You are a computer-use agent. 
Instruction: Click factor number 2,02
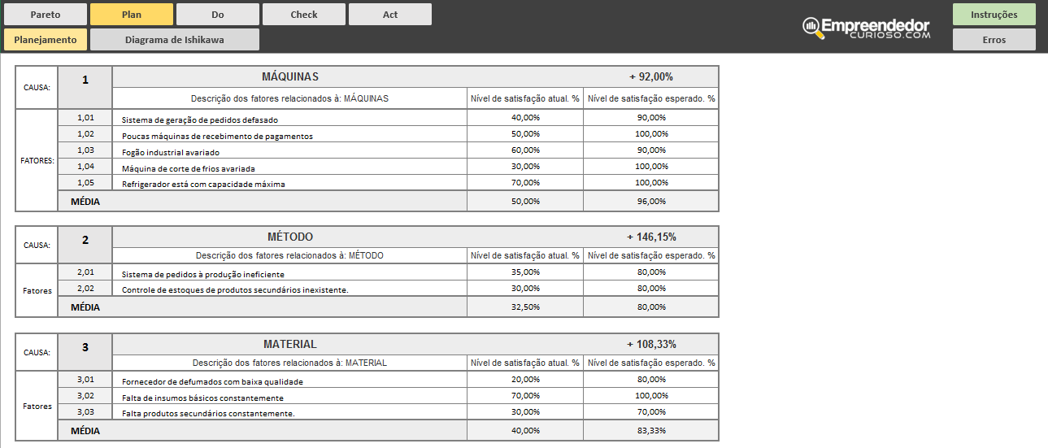[x=85, y=289]
